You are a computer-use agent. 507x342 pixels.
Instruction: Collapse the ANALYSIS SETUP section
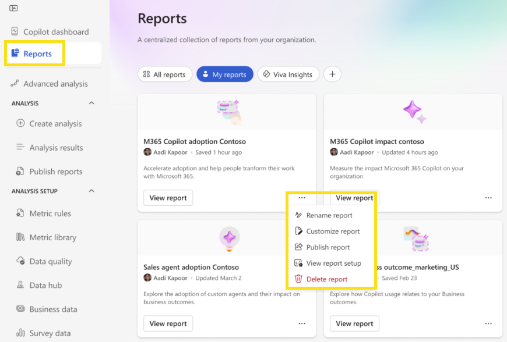tap(91, 191)
